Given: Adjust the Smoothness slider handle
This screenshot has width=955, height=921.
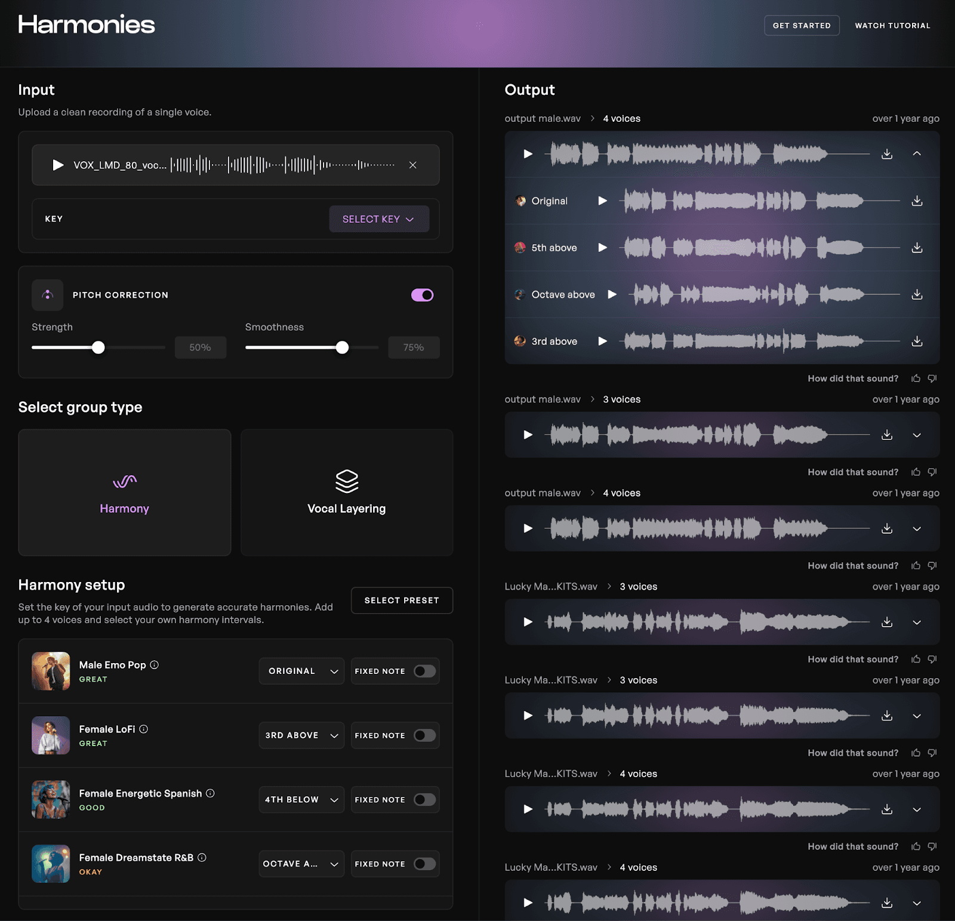Looking at the screenshot, I should (x=342, y=347).
